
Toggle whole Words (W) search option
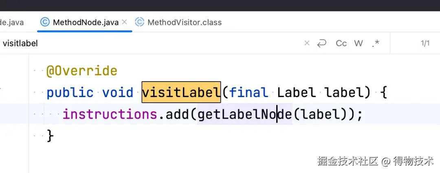[359, 43]
